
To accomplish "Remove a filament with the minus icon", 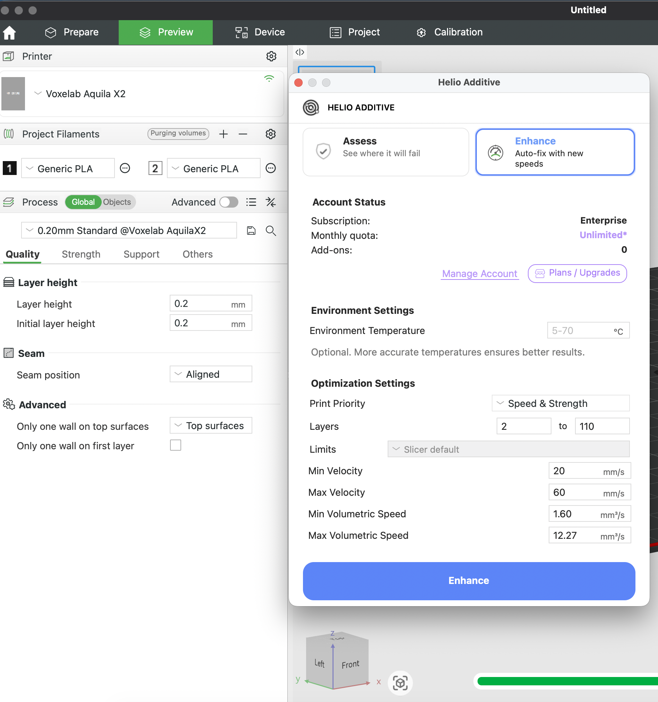I will (243, 134).
